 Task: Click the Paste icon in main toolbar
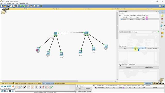pyautogui.click(x=18, y=6)
